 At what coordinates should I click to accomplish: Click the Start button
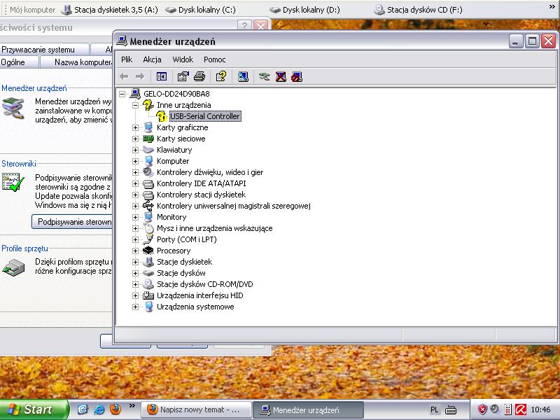pos(34,409)
